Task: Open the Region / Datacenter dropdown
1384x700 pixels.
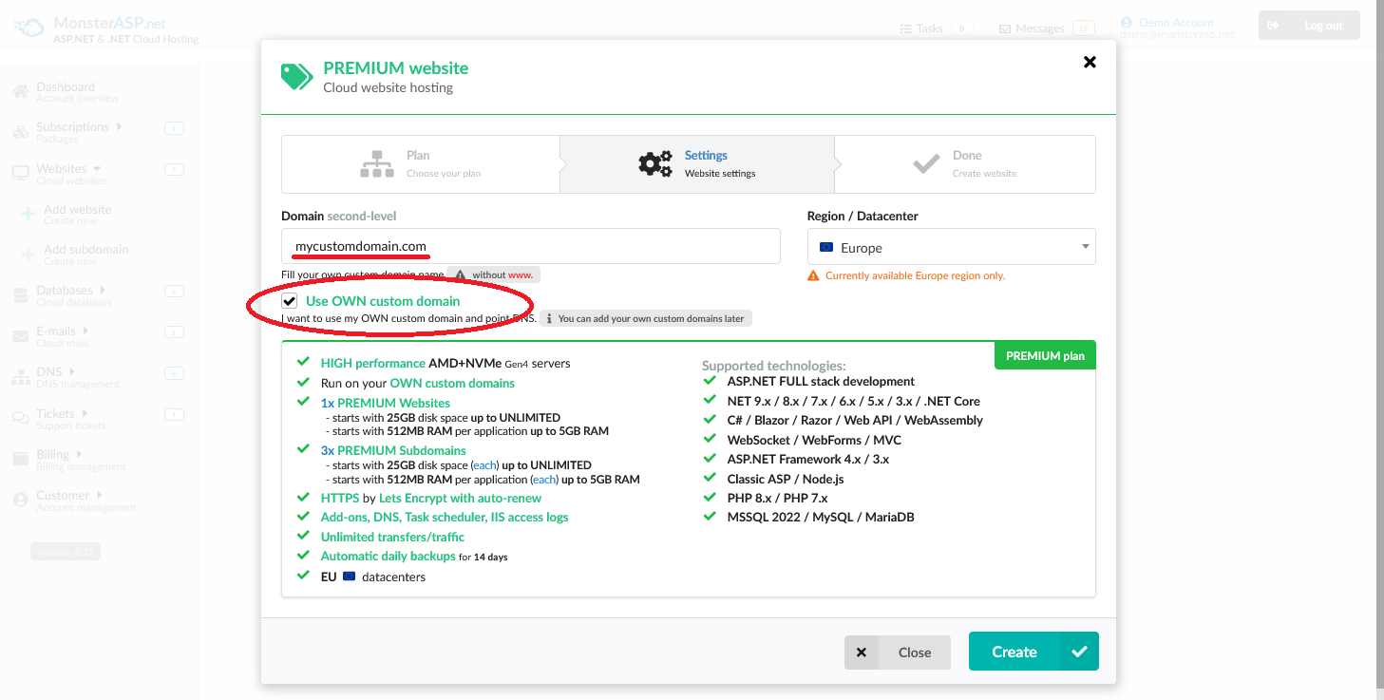Action: click(951, 247)
